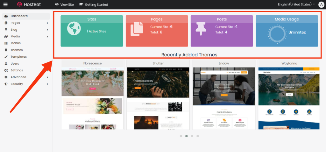Expand the Blog submenu chevron
Image resolution: width=326 pixels, height=152 pixels.
pos(47,30)
